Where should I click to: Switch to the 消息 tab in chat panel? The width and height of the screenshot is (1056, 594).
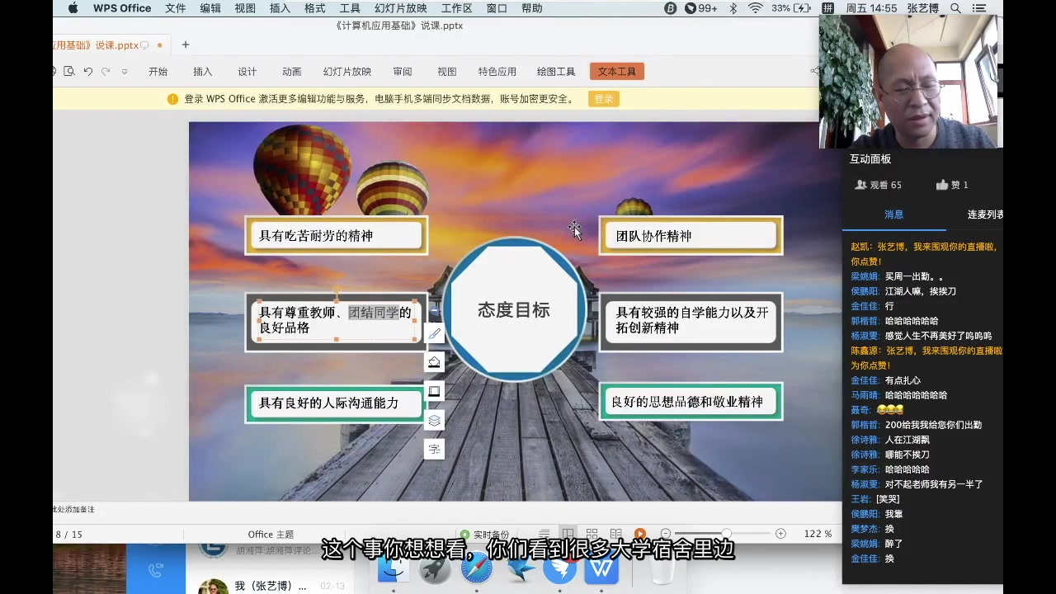tap(894, 214)
